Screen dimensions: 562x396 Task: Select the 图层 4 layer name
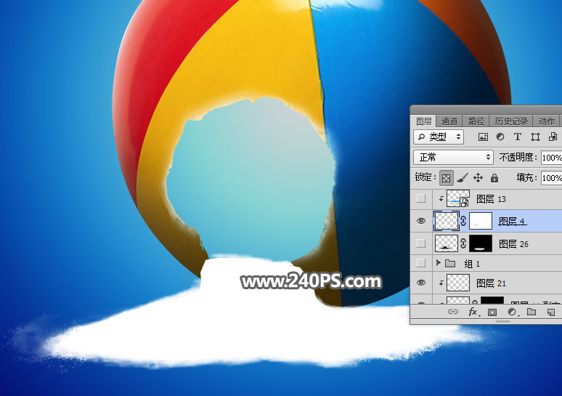tap(513, 222)
